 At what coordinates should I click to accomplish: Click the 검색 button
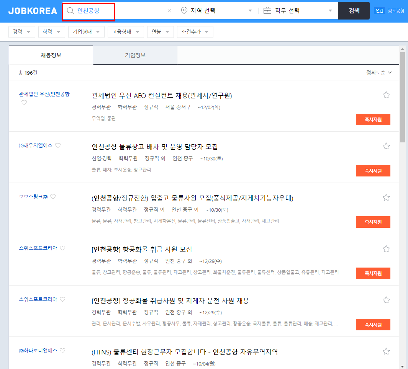click(x=354, y=11)
